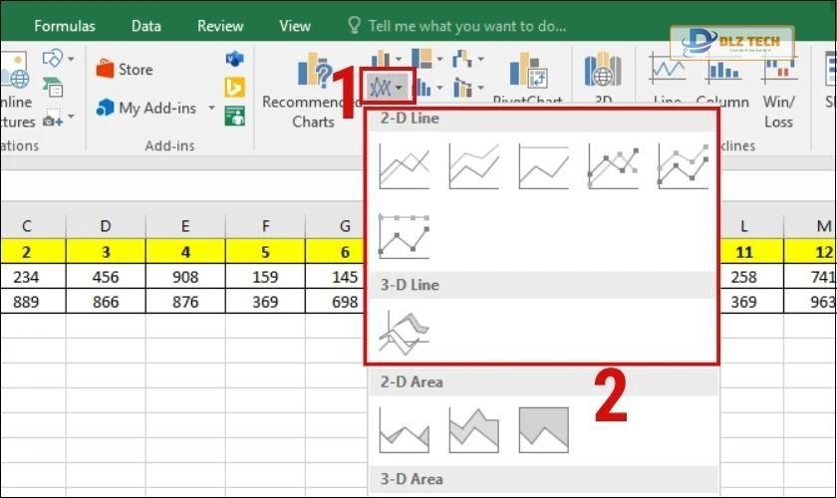
Task: Pick the 100% Stacked Line chart
Action: pos(543,166)
